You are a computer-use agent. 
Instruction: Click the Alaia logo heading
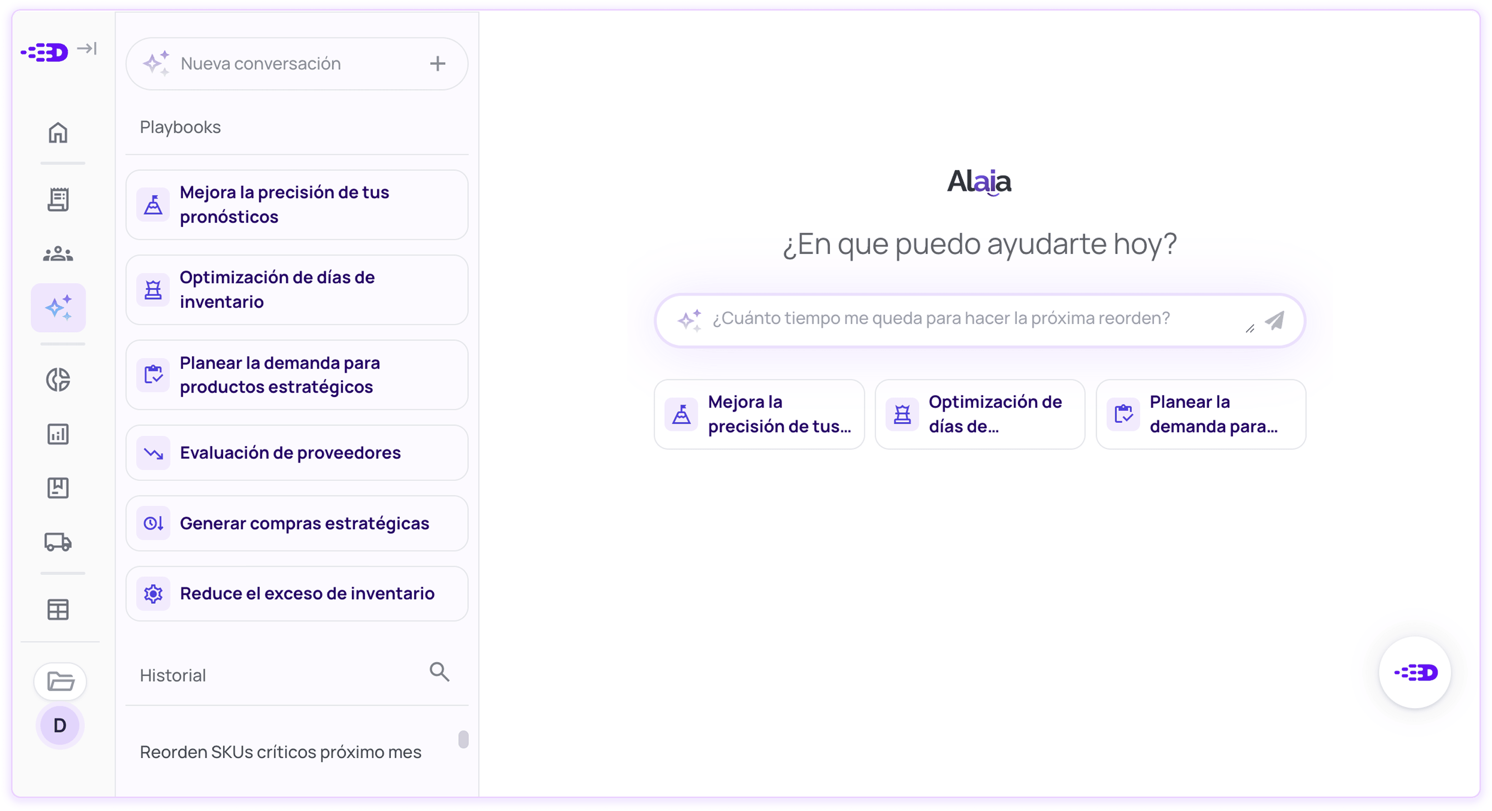pos(980,182)
